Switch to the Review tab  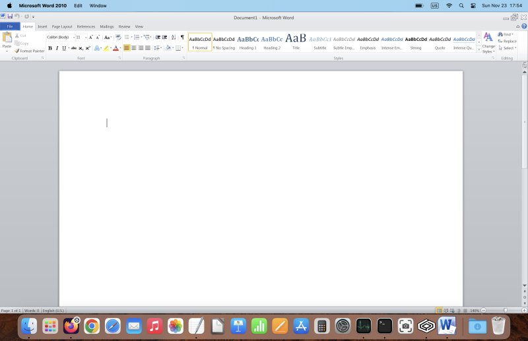click(124, 26)
